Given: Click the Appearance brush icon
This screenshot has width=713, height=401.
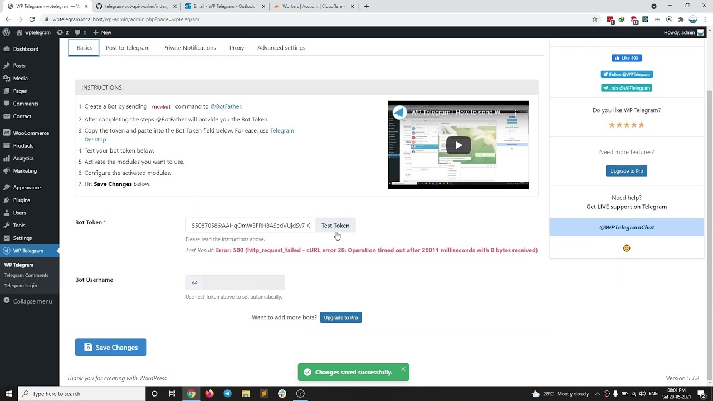Looking at the screenshot, I should click(x=7, y=188).
